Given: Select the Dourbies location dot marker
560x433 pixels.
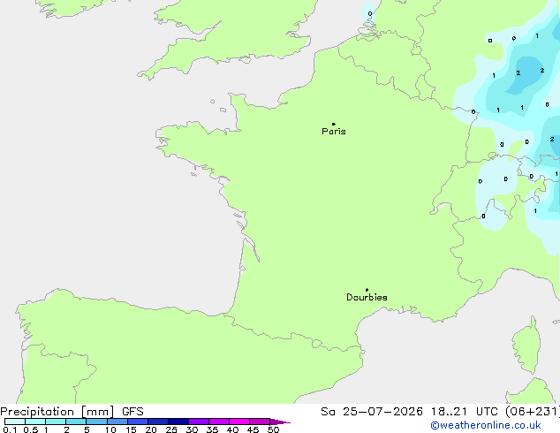Looking at the screenshot, I should (367, 290).
